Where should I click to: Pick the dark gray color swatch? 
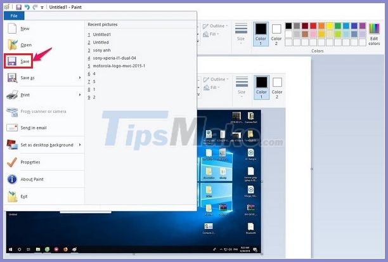297,25
